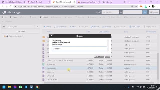The height and width of the screenshot is (90, 160).
Task: Select the LICENSE file row
Action: pos(99,76)
